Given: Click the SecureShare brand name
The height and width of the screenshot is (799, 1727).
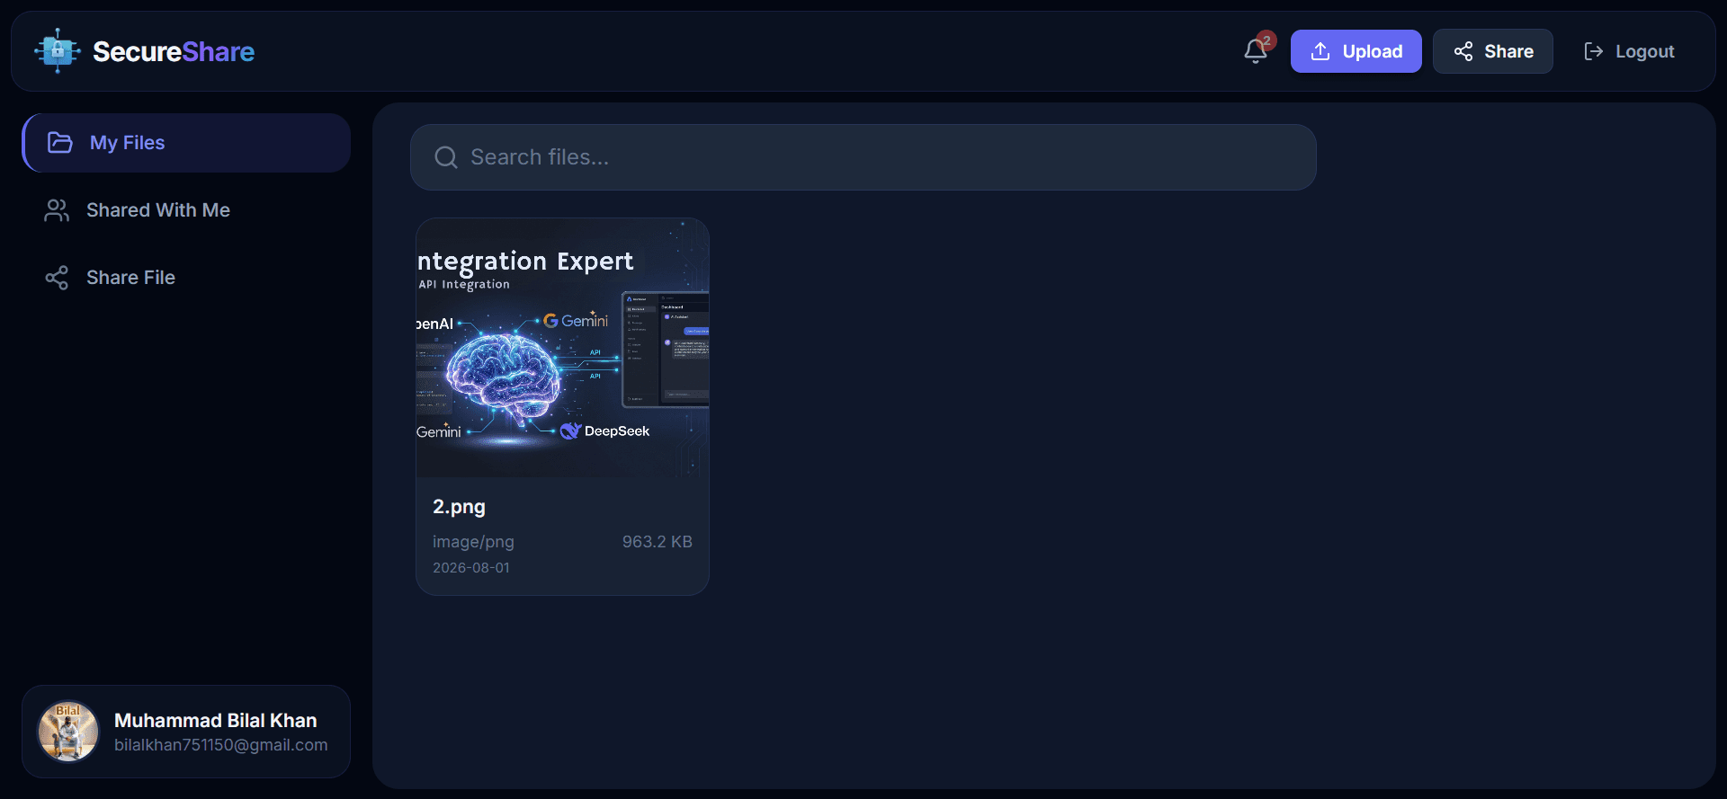Looking at the screenshot, I should (174, 52).
